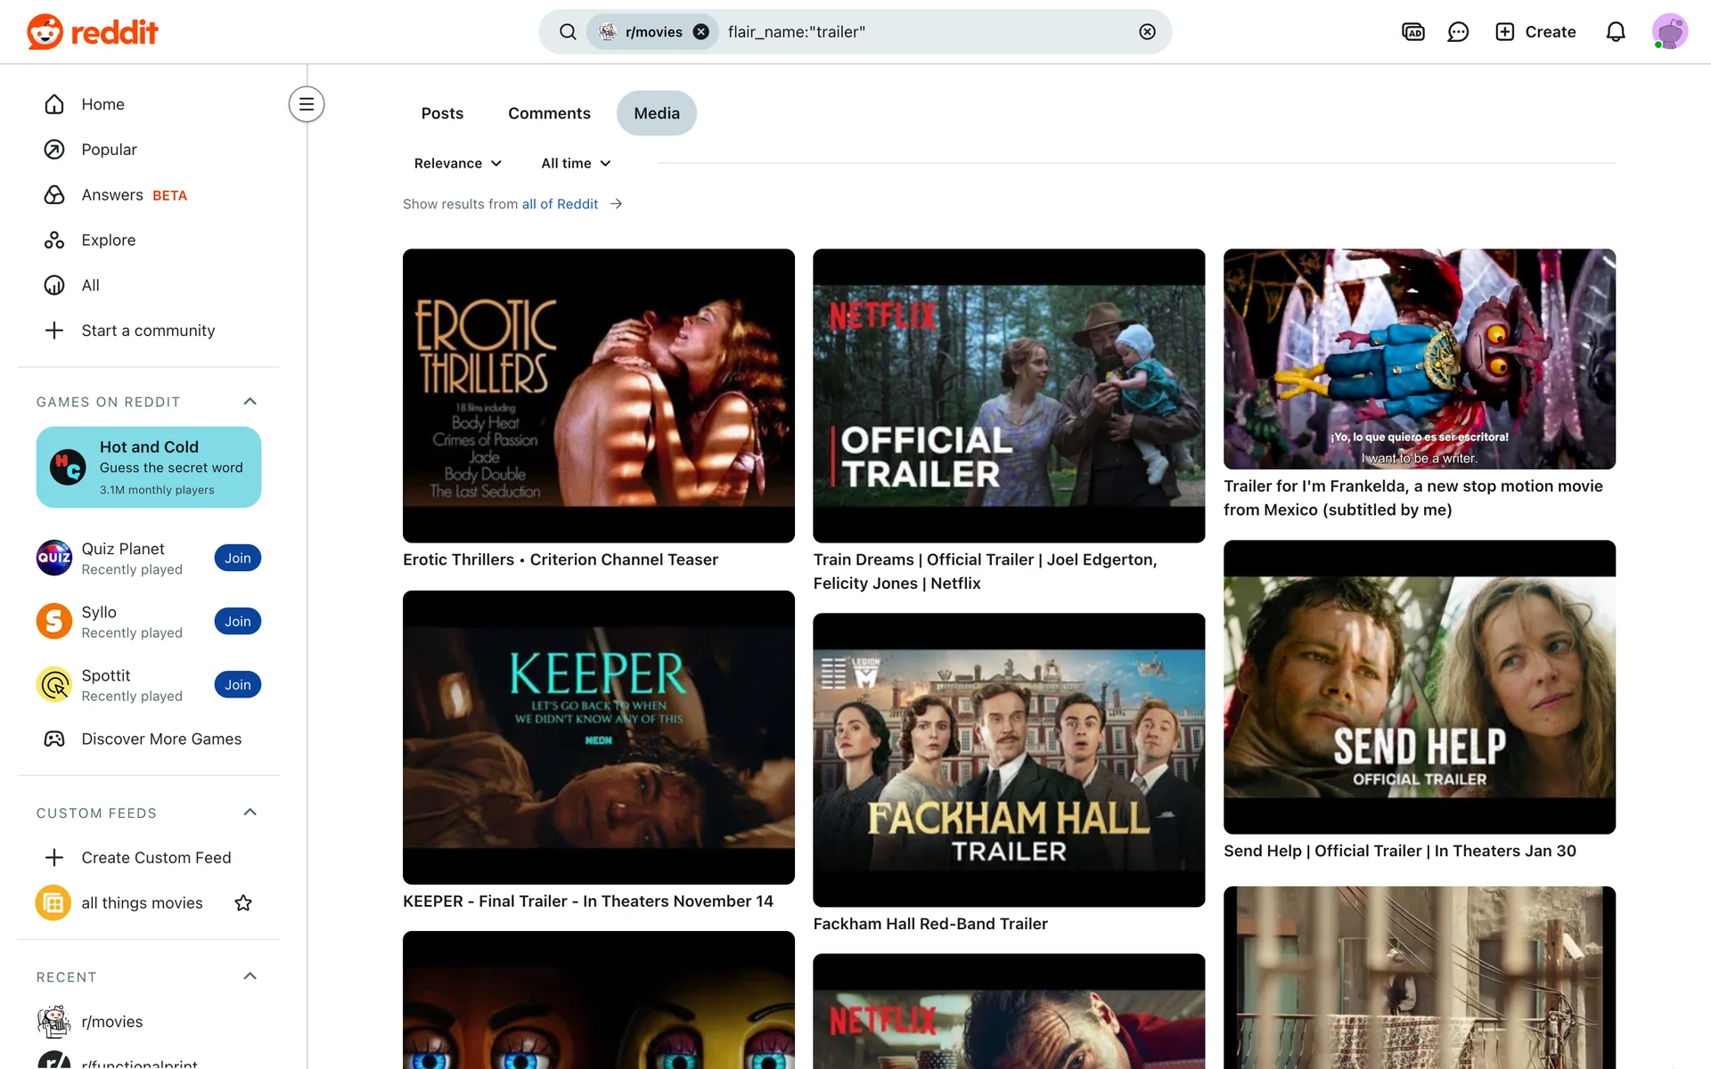
Task: Open the All time filter dropdown
Action: pyautogui.click(x=576, y=163)
